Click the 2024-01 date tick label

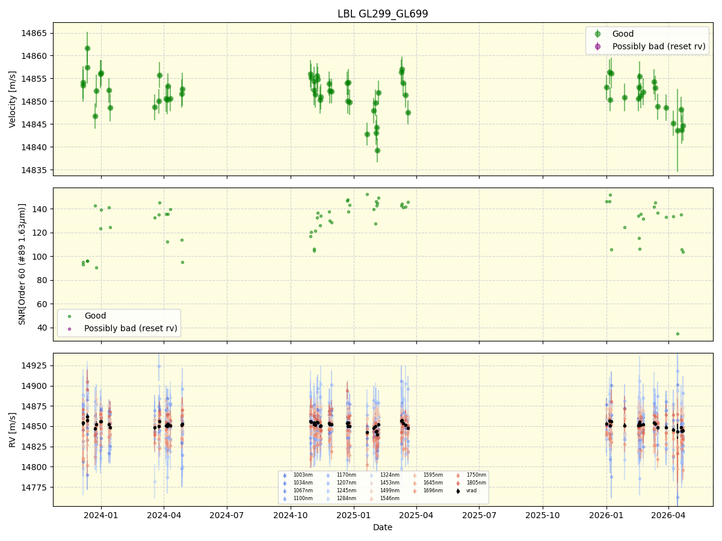tap(101, 515)
